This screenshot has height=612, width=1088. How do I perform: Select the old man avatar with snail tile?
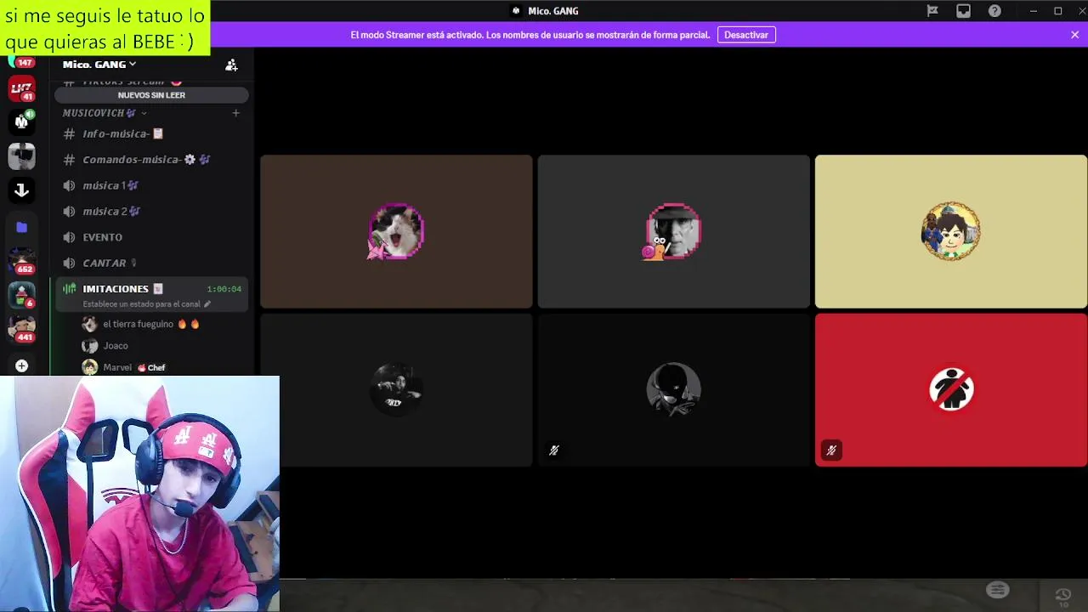[x=673, y=231]
